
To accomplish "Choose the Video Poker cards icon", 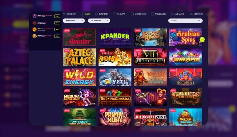I will (x=132, y=14).
